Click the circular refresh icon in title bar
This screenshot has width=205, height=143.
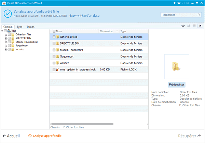click(183, 3)
